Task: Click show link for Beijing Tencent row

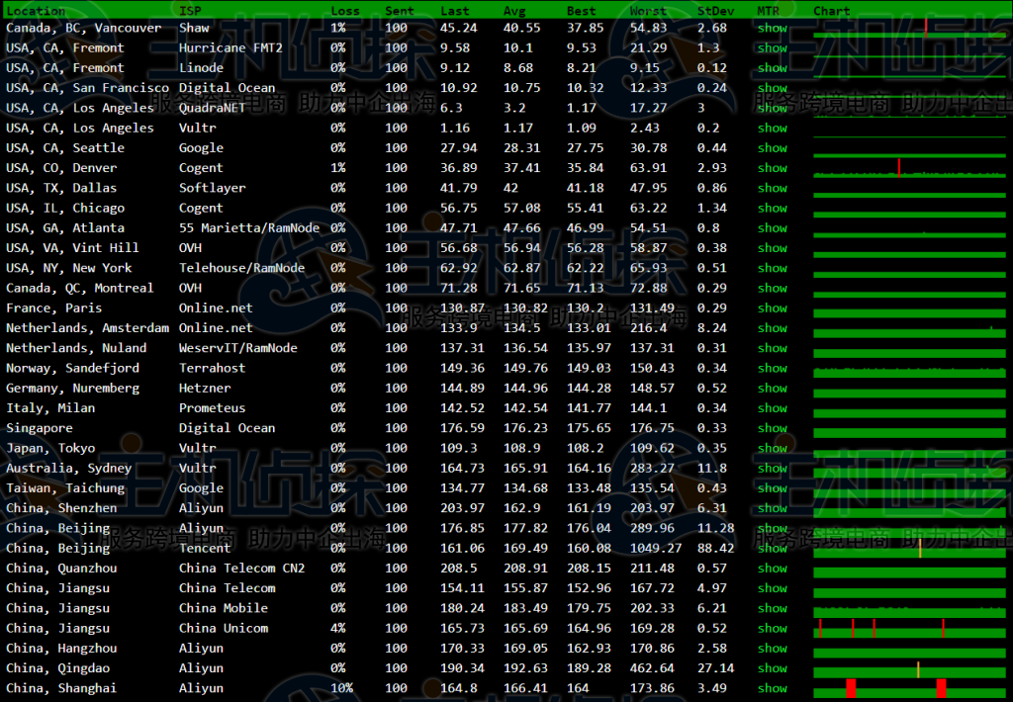Action: (x=772, y=548)
